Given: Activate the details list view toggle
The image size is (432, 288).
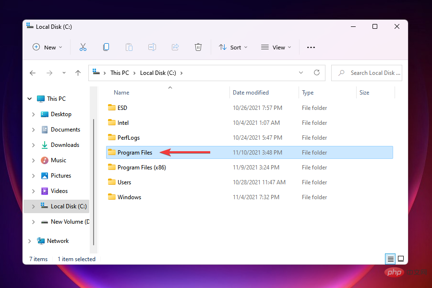Looking at the screenshot, I should click(x=390, y=259).
